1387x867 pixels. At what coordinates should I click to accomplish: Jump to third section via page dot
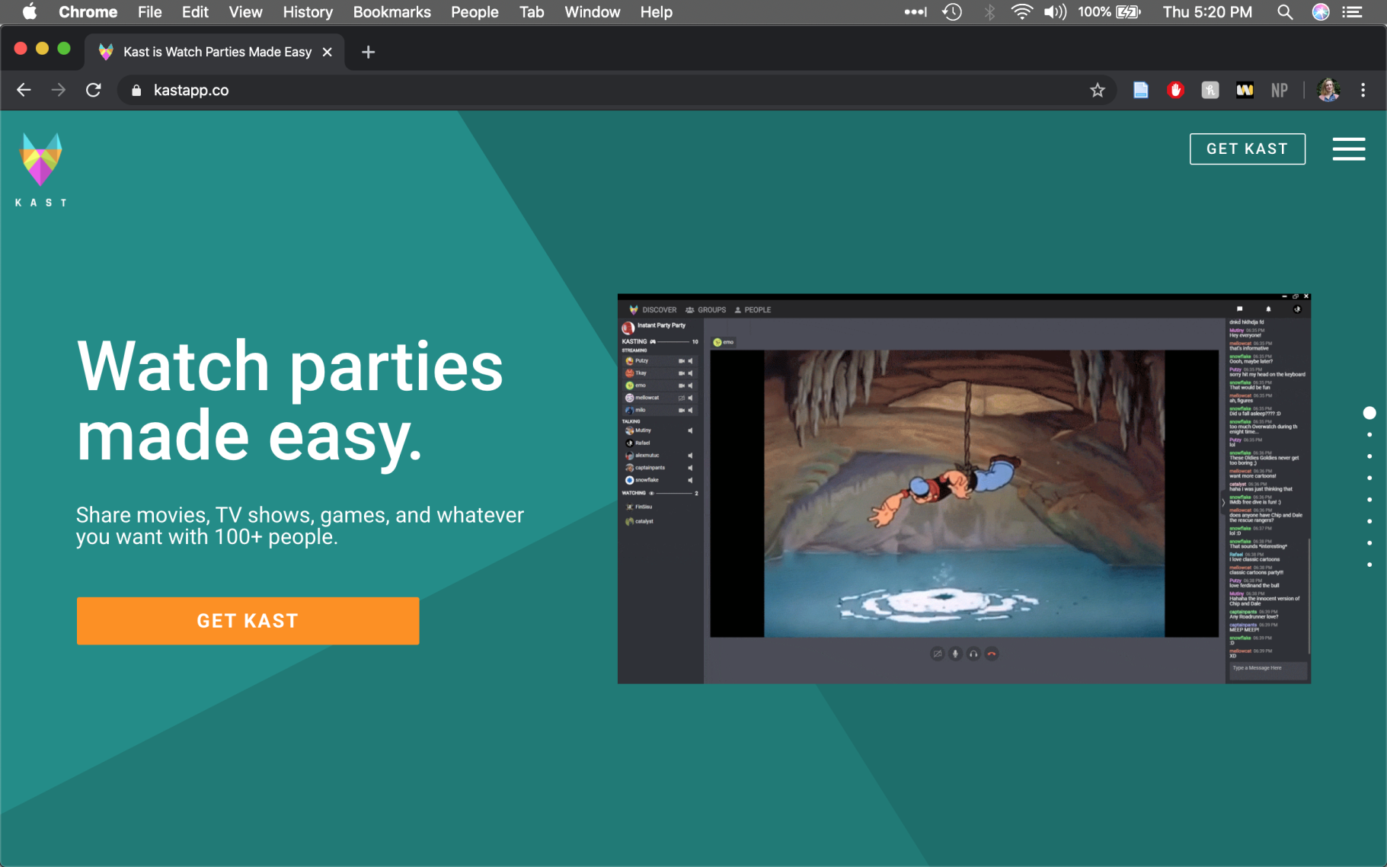1369,456
